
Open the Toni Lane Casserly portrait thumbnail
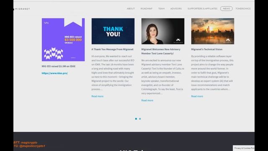coord(163,31)
